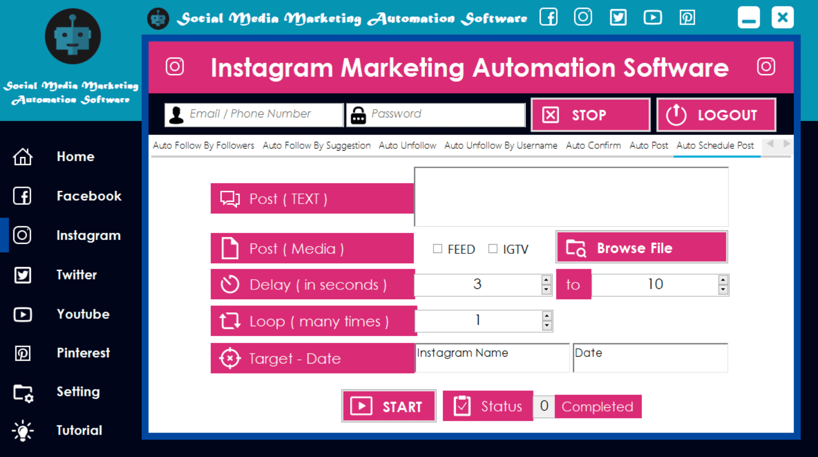Open the Auto Unfollow tab
This screenshot has width=818, height=457.
(407, 146)
